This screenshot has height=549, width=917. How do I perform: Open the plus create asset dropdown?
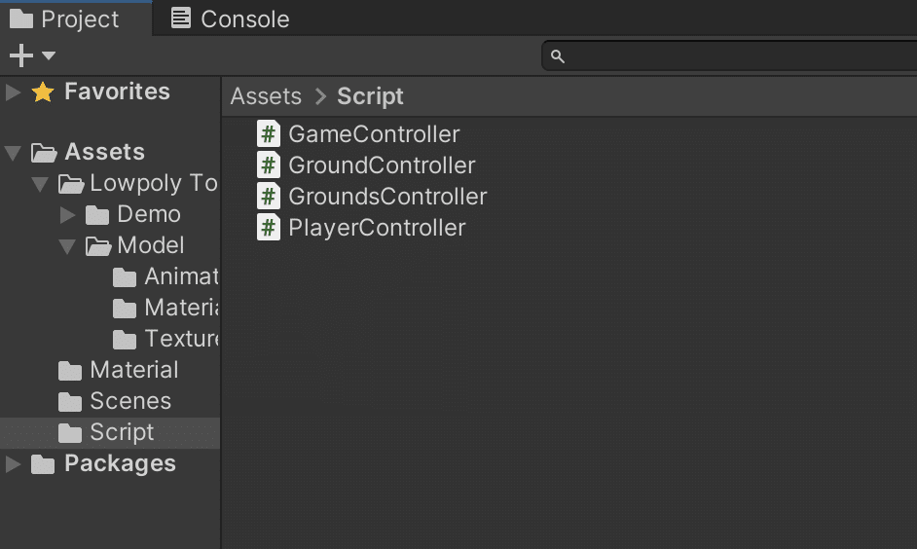click(x=32, y=56)
